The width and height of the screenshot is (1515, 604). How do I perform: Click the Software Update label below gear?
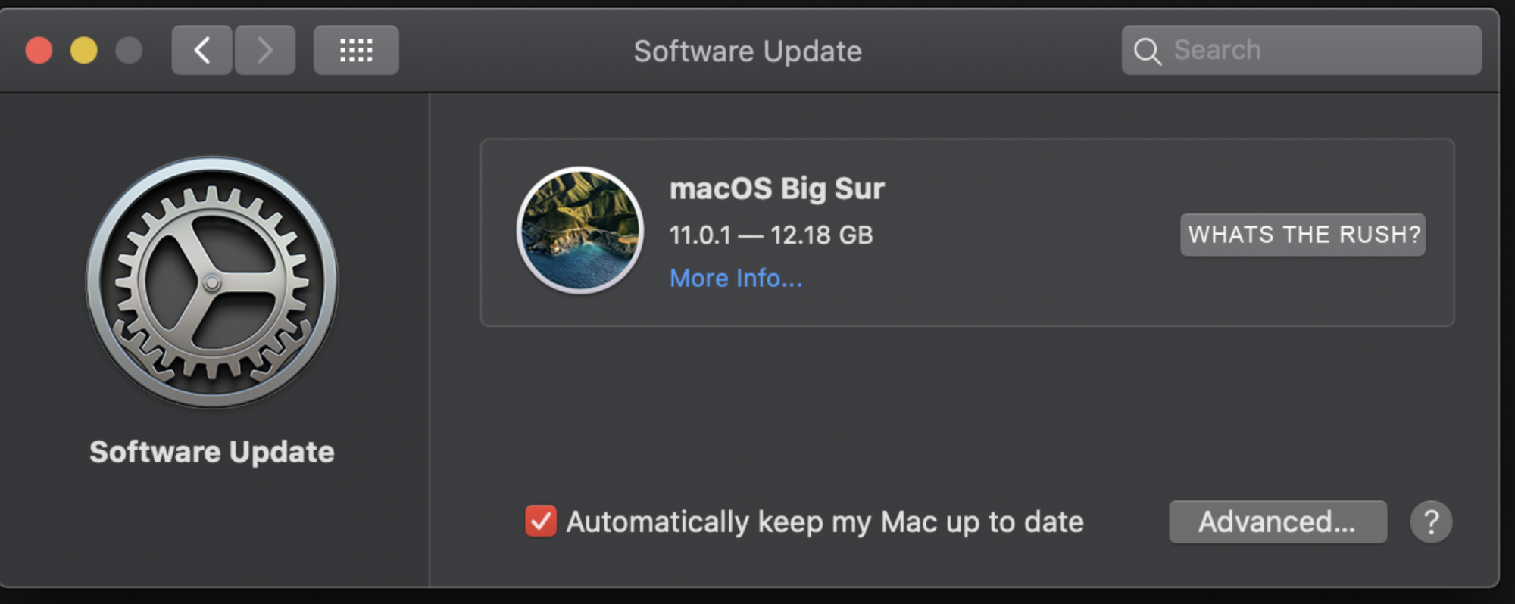[212, 452]
